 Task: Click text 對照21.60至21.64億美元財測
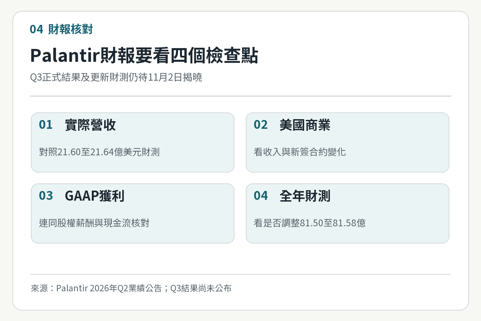point(99,152)
